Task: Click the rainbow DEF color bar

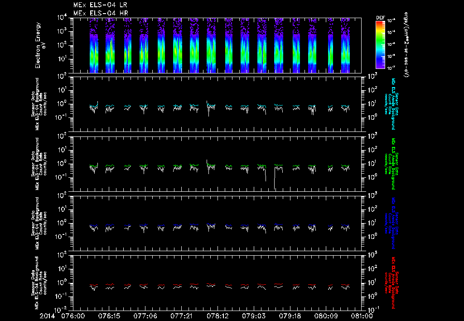Action: coord(380,45)
